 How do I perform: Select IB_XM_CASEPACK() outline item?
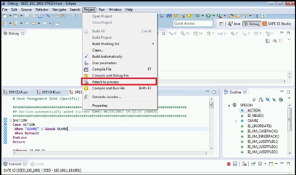262,131
